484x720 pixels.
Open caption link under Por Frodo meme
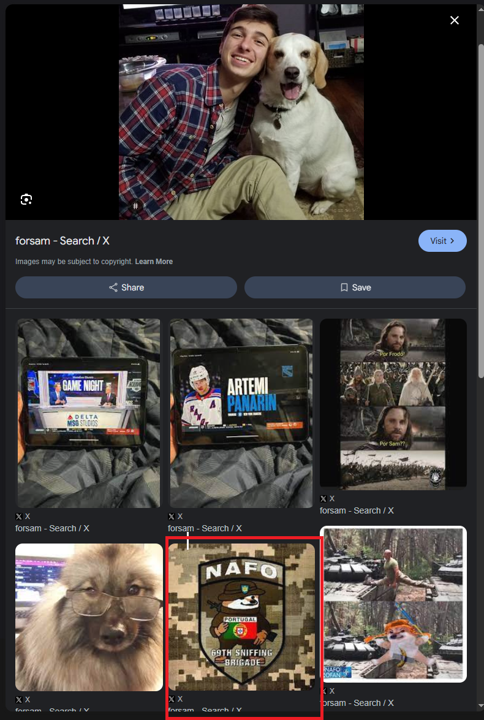tap(357, 510)
